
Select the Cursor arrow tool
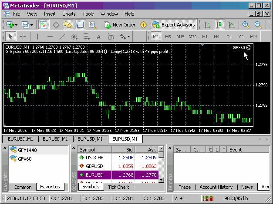pos(10,36)
